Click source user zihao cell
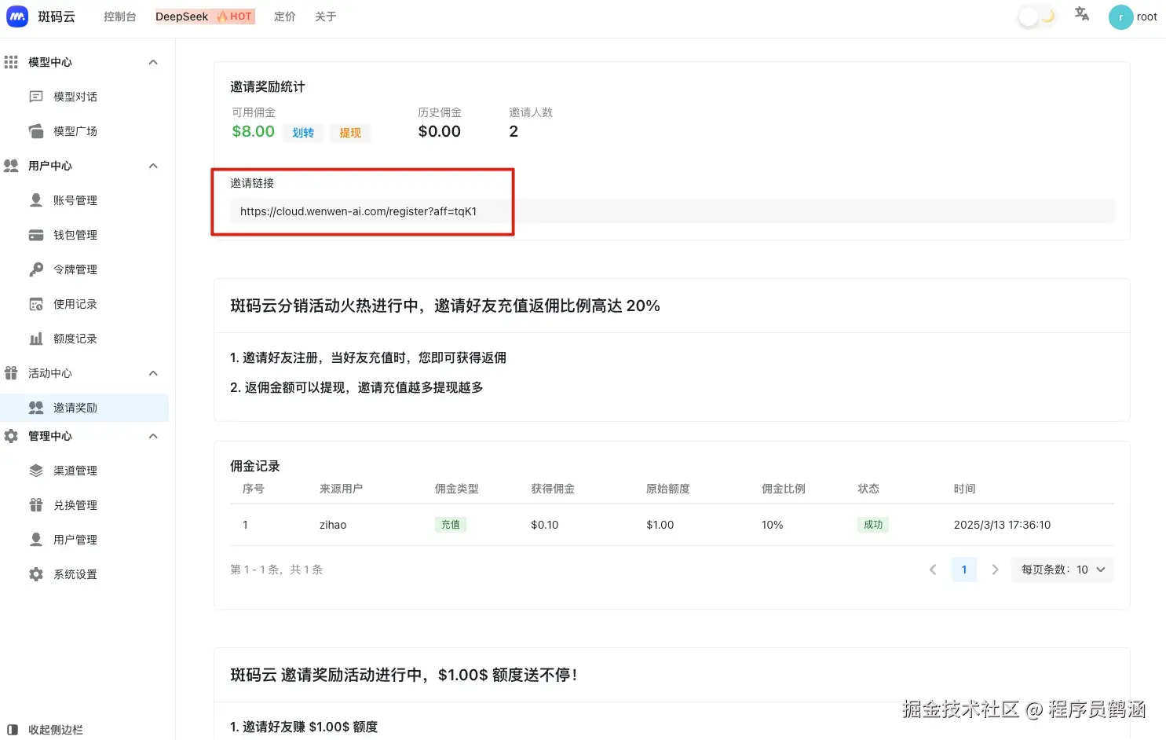This screenshot has width=1166, height=740. [x=333, y=525]
